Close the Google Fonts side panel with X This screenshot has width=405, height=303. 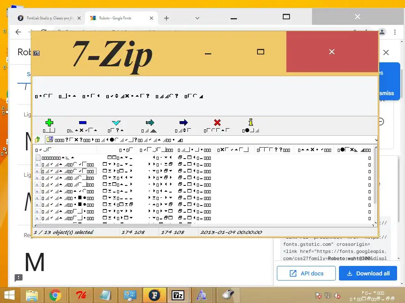(386, 52)
